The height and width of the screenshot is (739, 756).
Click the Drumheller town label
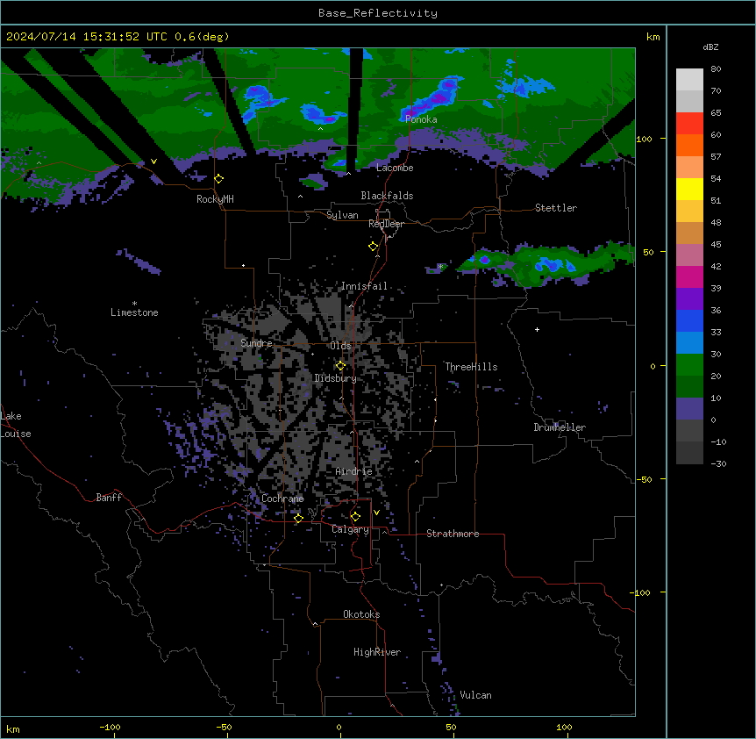(560, 427)
